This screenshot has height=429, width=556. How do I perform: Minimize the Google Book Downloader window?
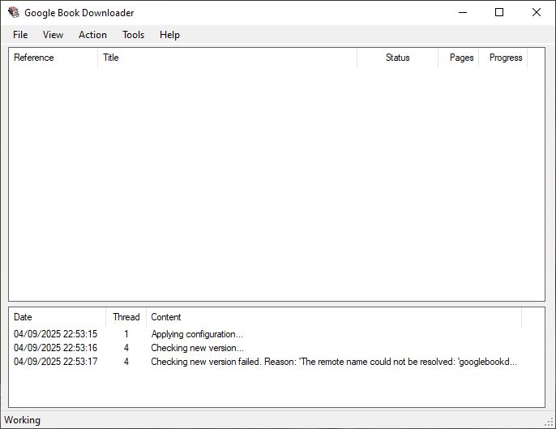(463, 12)
